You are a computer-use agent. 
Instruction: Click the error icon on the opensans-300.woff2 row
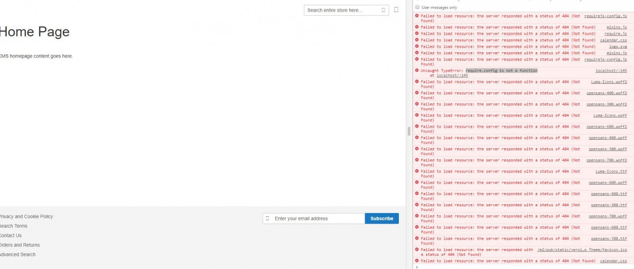pyautogui.click(x=417, y=104)
